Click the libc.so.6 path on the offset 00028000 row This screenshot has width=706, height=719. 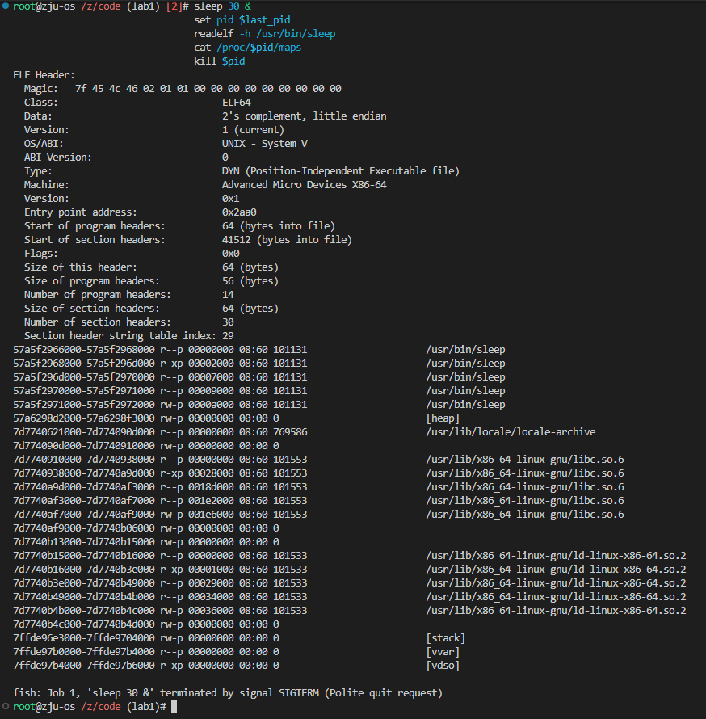coord(525,473)
